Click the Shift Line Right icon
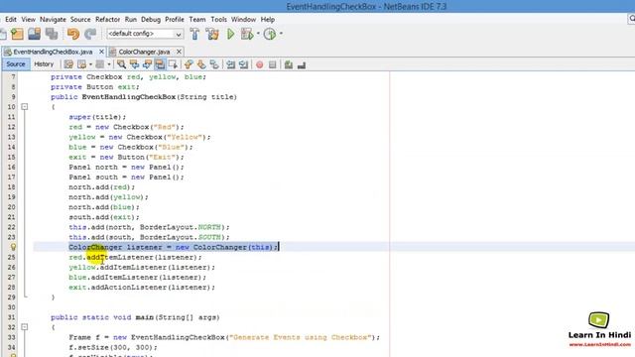This screenshot has width=635, height=357. tap(243, 64)
